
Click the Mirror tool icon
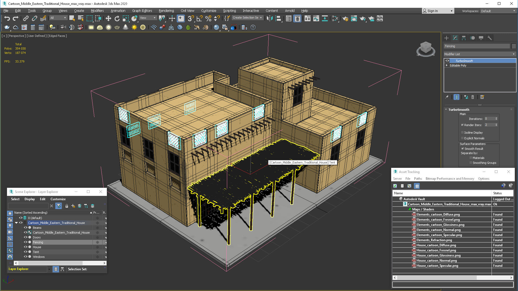click(x=270, y=18)
